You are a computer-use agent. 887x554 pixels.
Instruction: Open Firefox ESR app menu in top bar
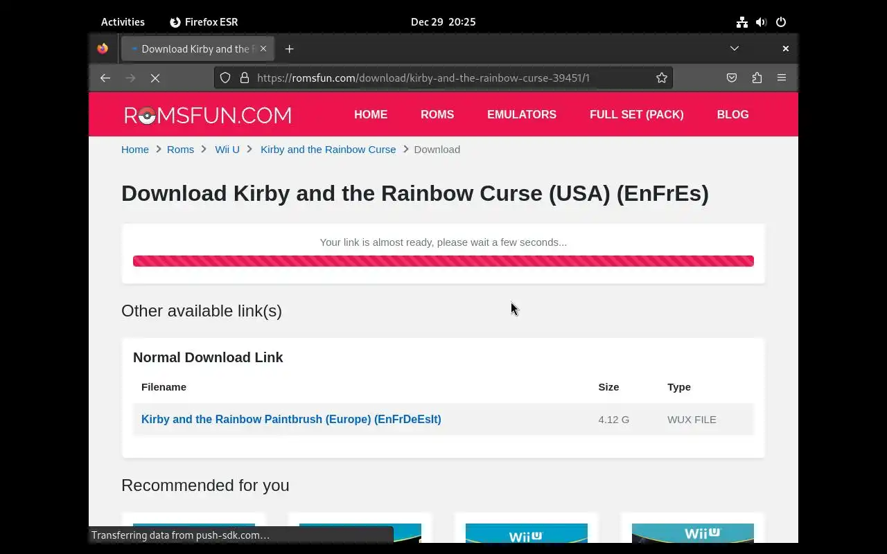204,21
